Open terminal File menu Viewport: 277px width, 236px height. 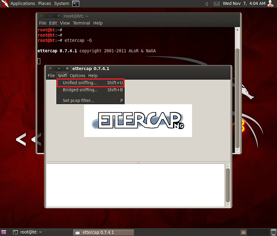[43, 23]
